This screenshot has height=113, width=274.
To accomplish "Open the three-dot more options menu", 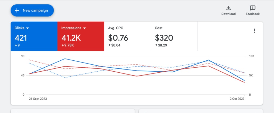I will [254, 31].
